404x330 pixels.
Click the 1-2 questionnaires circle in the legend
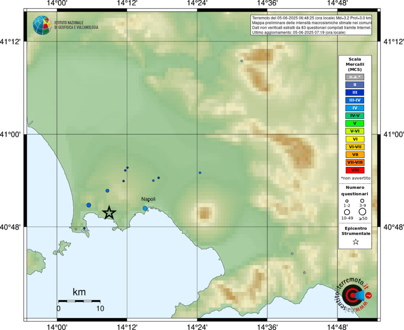[347, 201]
